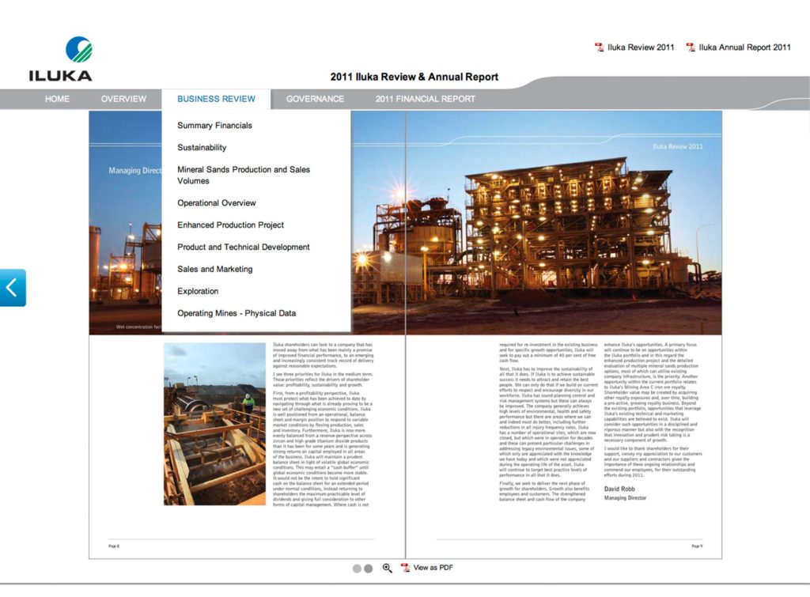
Task: Click the illuminated plant photo on right page
Action: [563, 223]
